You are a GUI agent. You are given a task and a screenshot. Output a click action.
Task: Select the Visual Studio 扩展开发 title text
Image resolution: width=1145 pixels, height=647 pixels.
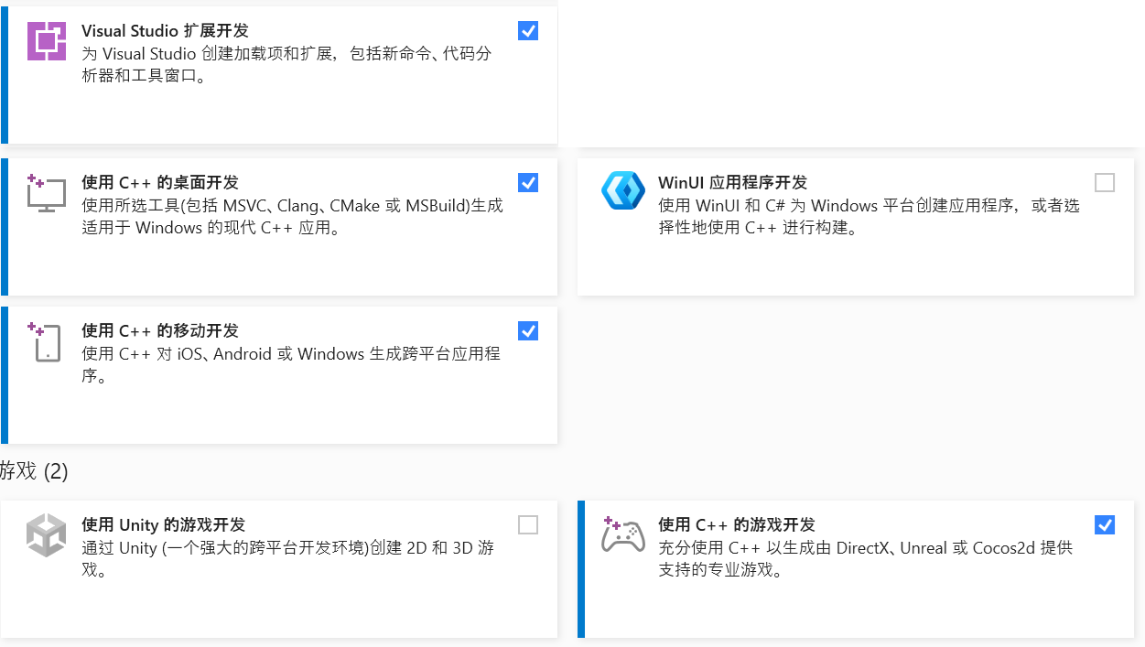tap(165, 31)
